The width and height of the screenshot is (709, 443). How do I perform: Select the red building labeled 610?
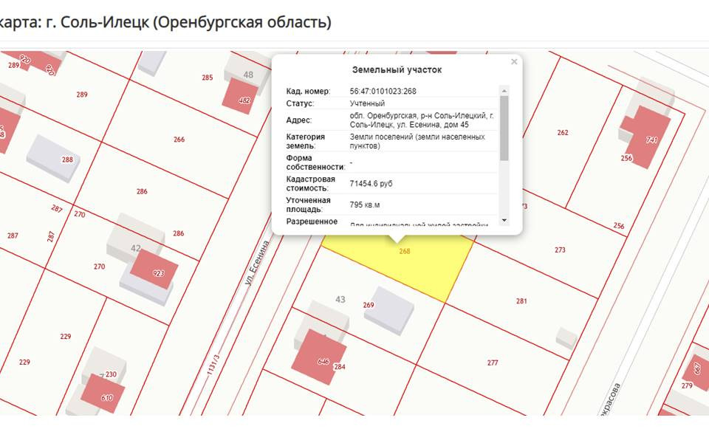pyautogui.click(x=102, y=394)
